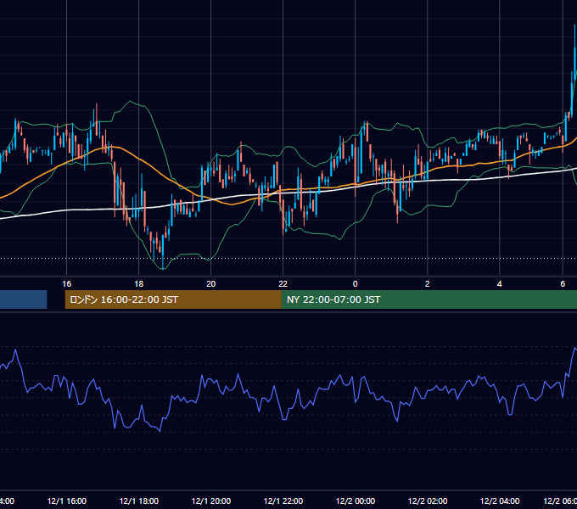Click the 2 hour label on price chart axis
The width and height of the screenshot is (577, 509).
point(427,284)
